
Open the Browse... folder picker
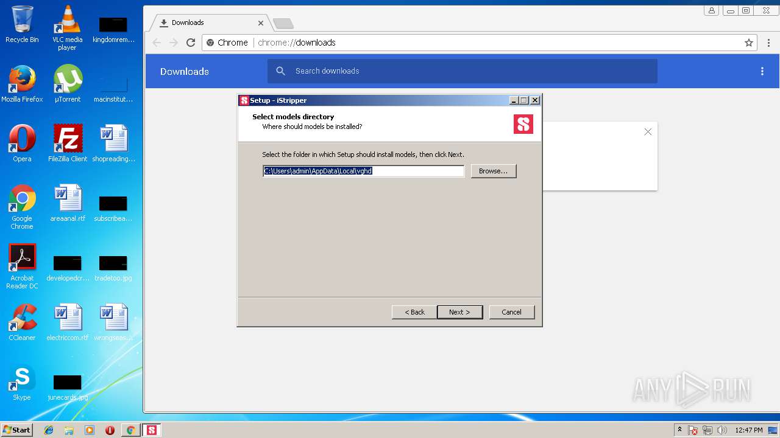(493, 171)
